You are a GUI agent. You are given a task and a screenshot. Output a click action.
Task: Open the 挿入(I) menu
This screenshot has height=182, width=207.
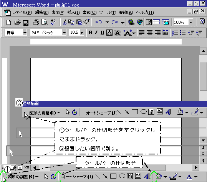tap(73, 12)
